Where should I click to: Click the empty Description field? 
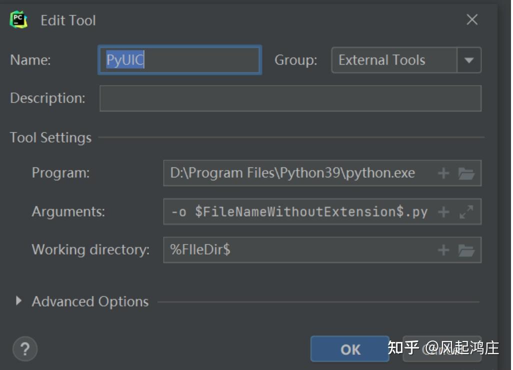tap(290, 98)
